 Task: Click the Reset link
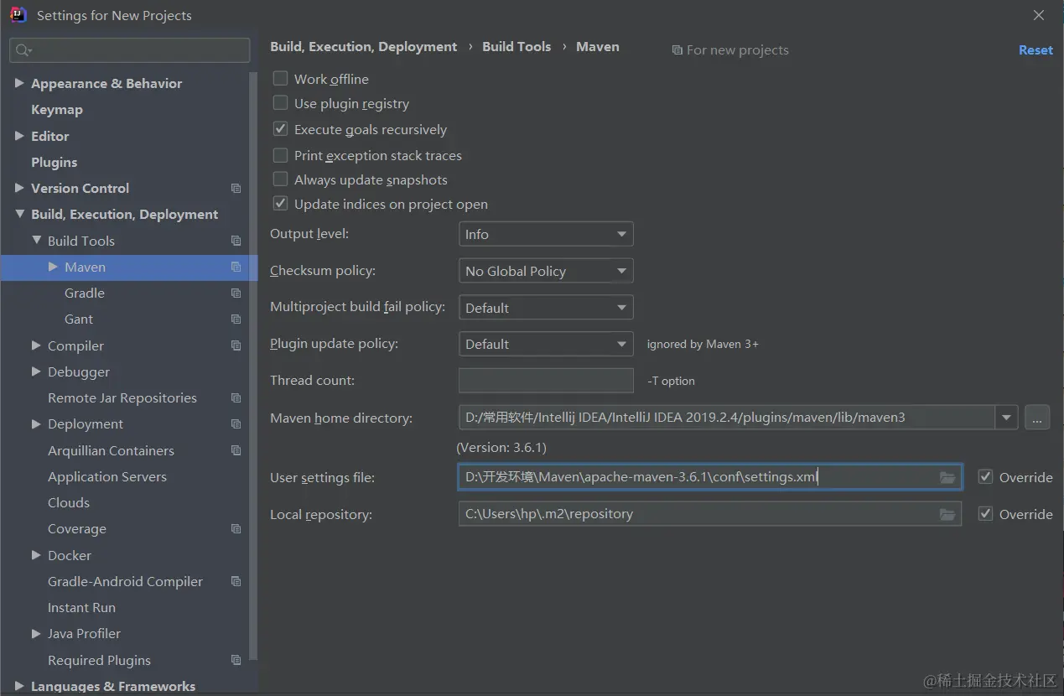(x=1035, y=50)
